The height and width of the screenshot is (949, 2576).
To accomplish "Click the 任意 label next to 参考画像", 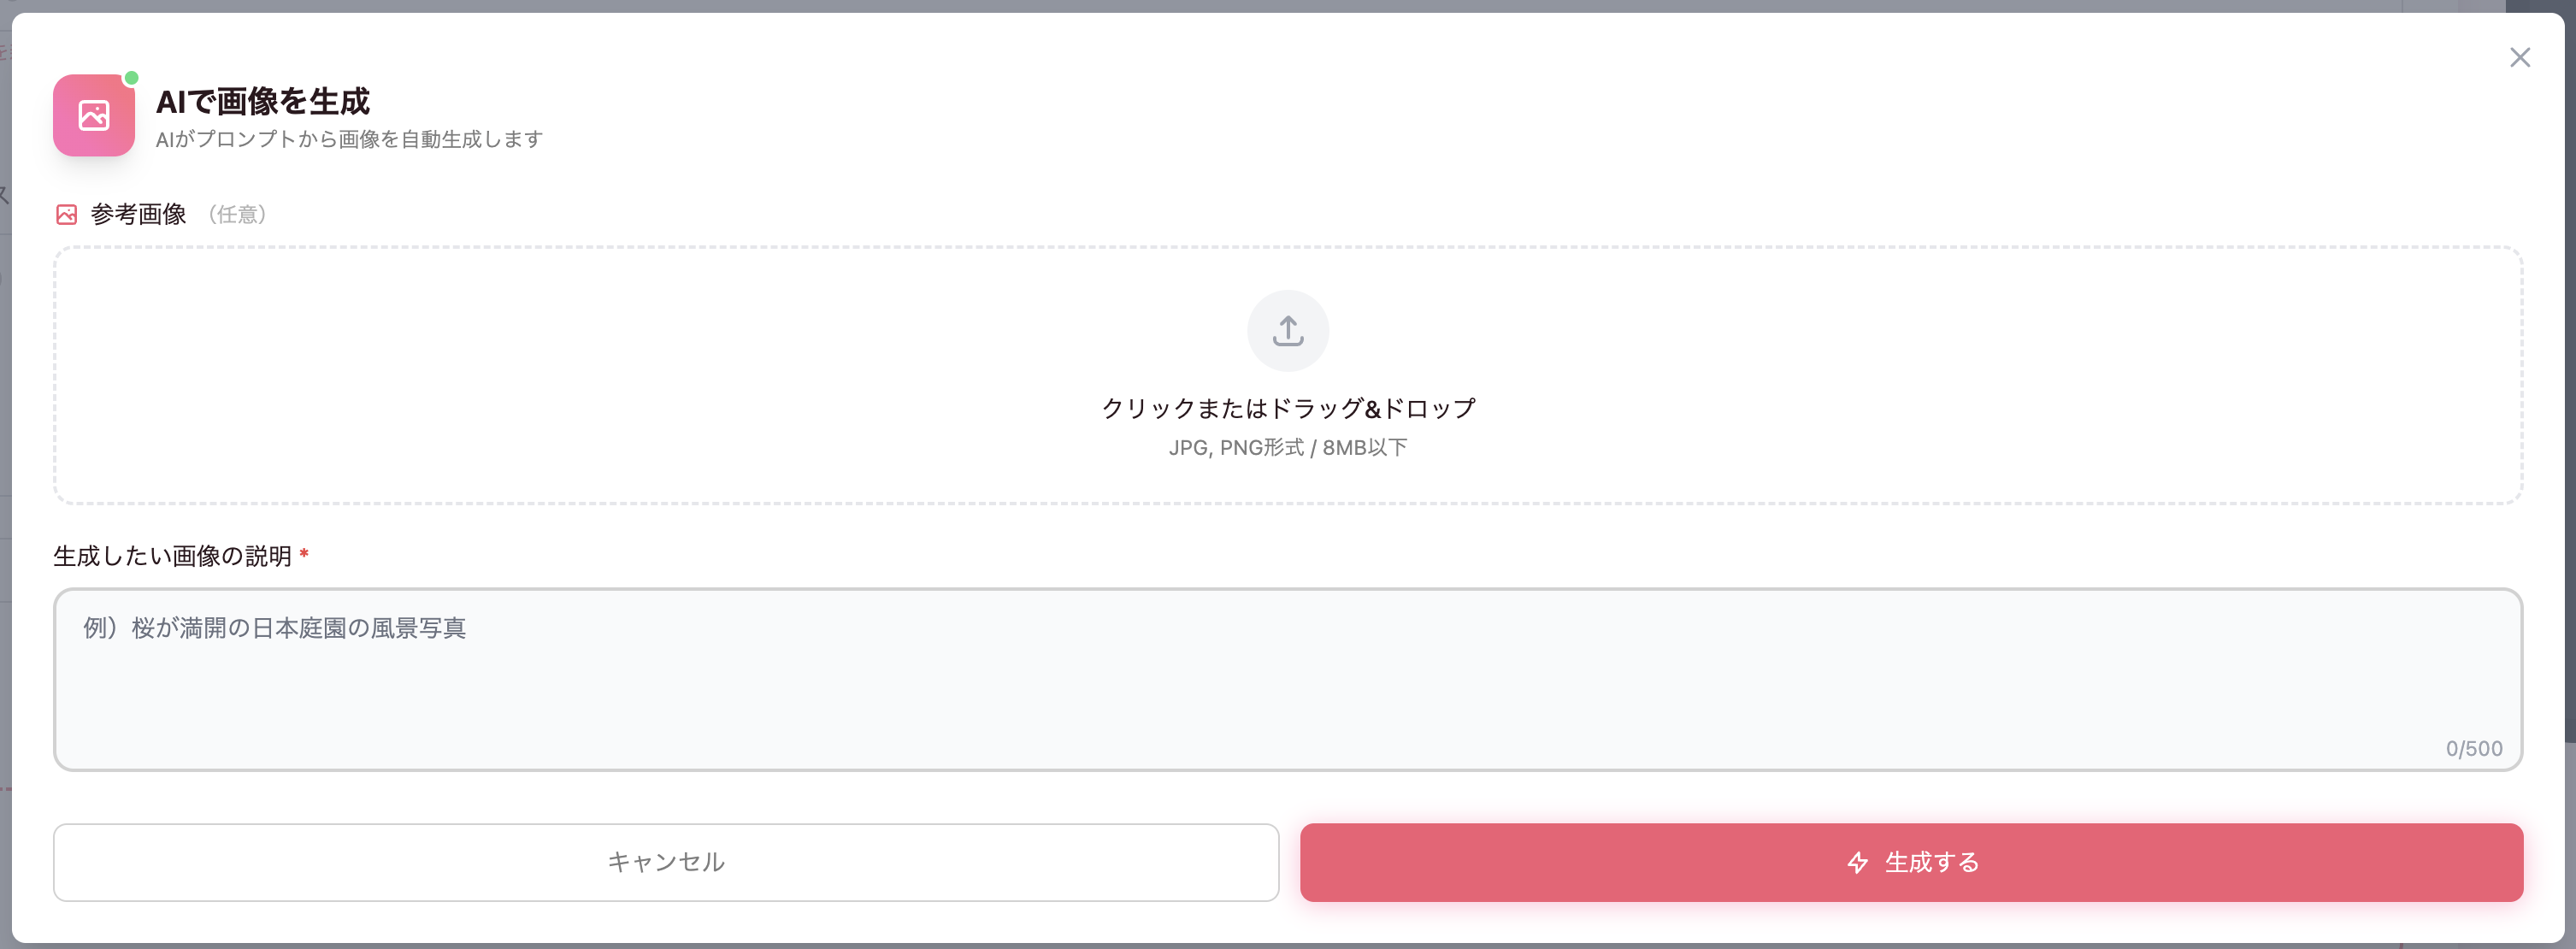I will [238, 214].
